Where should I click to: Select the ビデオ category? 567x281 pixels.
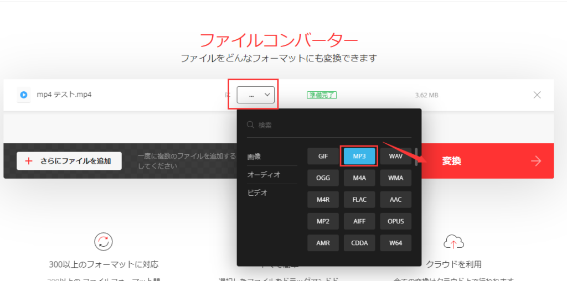coord(257,192)
